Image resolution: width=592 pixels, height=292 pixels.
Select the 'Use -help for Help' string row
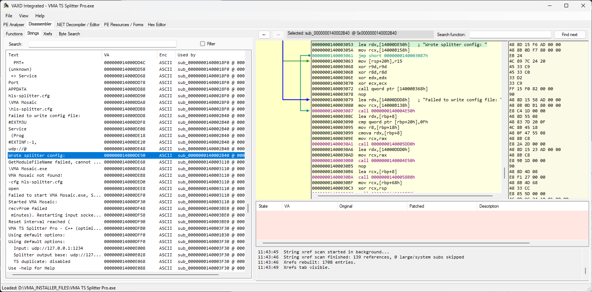point(126,268)
